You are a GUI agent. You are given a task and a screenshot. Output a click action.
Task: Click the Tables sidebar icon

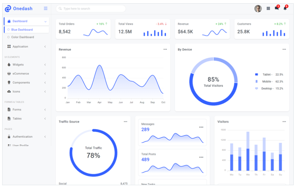tap(9, 119)
